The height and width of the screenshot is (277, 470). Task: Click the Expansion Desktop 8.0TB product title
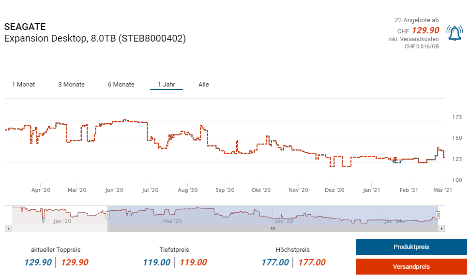95,39
